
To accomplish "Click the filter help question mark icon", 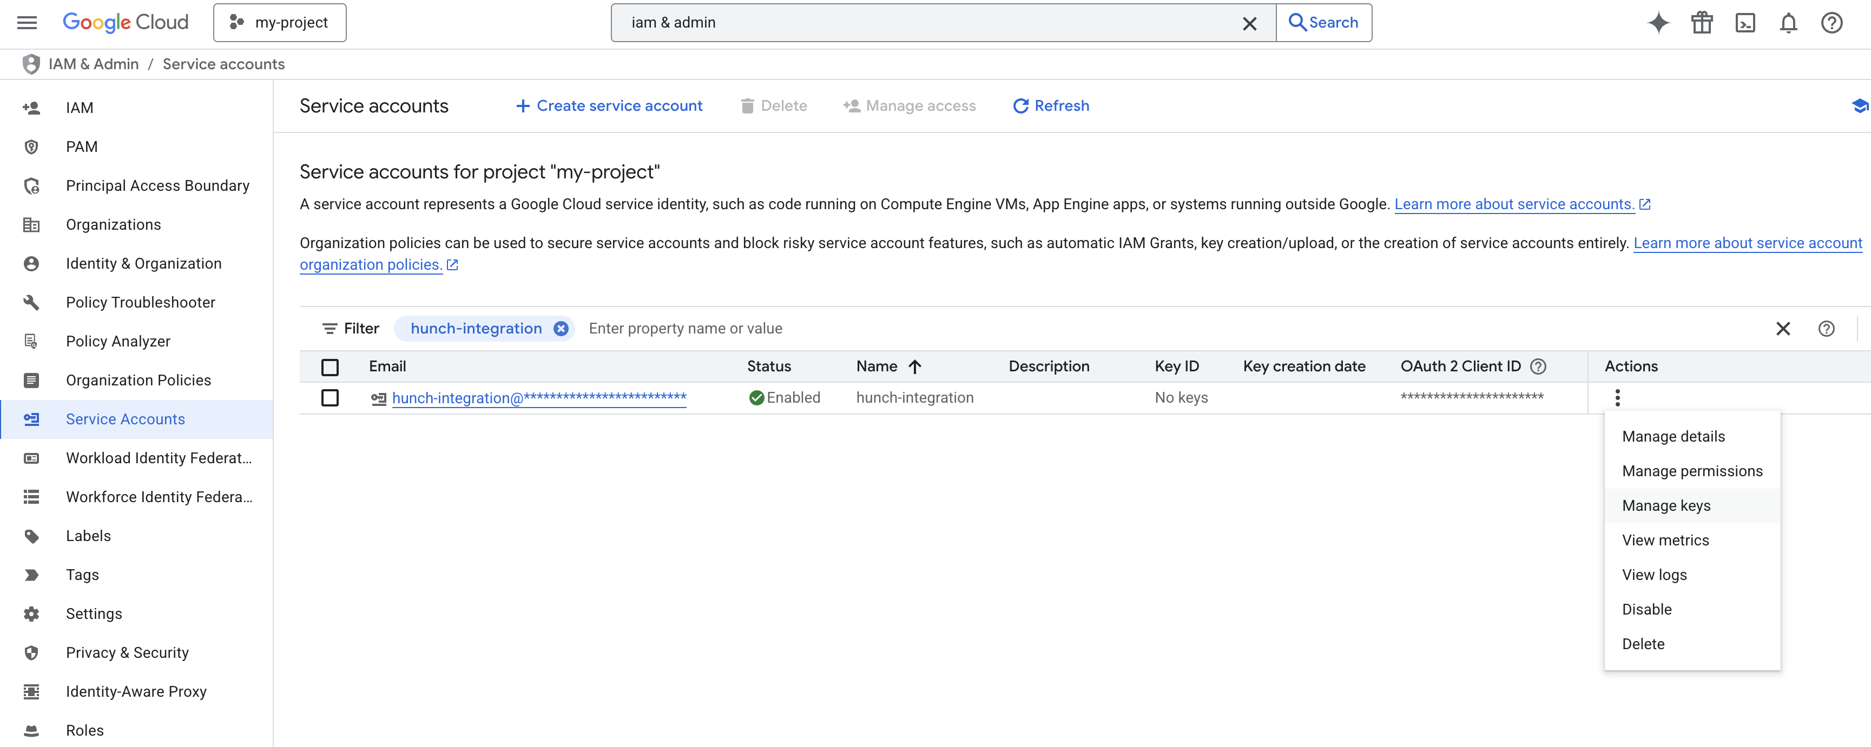I will 1827,329.
